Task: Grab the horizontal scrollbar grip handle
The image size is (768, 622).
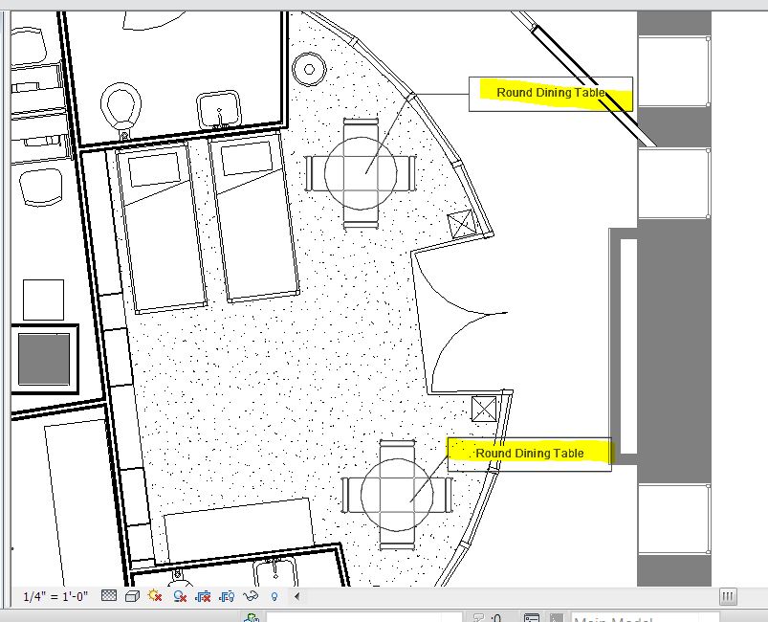Action: (728, 596)
